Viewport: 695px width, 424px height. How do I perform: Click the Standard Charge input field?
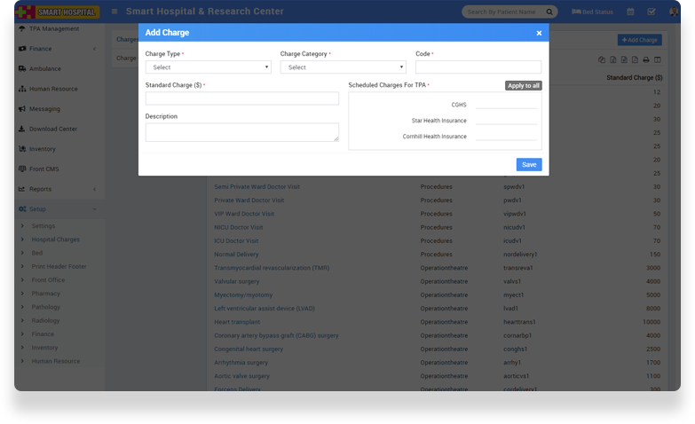pos(241,98)
